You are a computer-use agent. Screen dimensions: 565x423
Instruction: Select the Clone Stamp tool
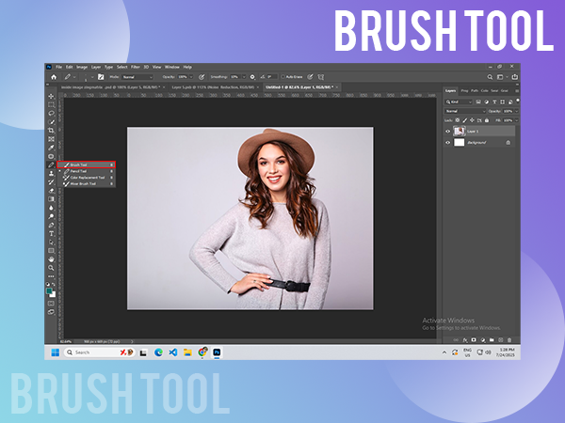51,173
